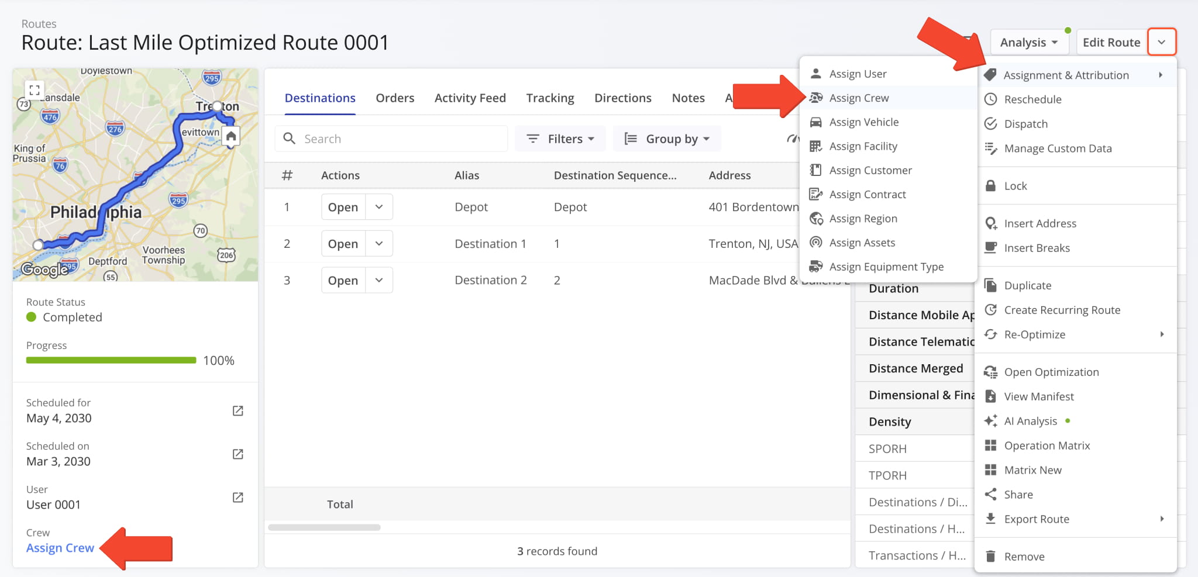This screenshot has width=1198, height=577.
Task: Click Open button for Destination 1
Action: 343,244
